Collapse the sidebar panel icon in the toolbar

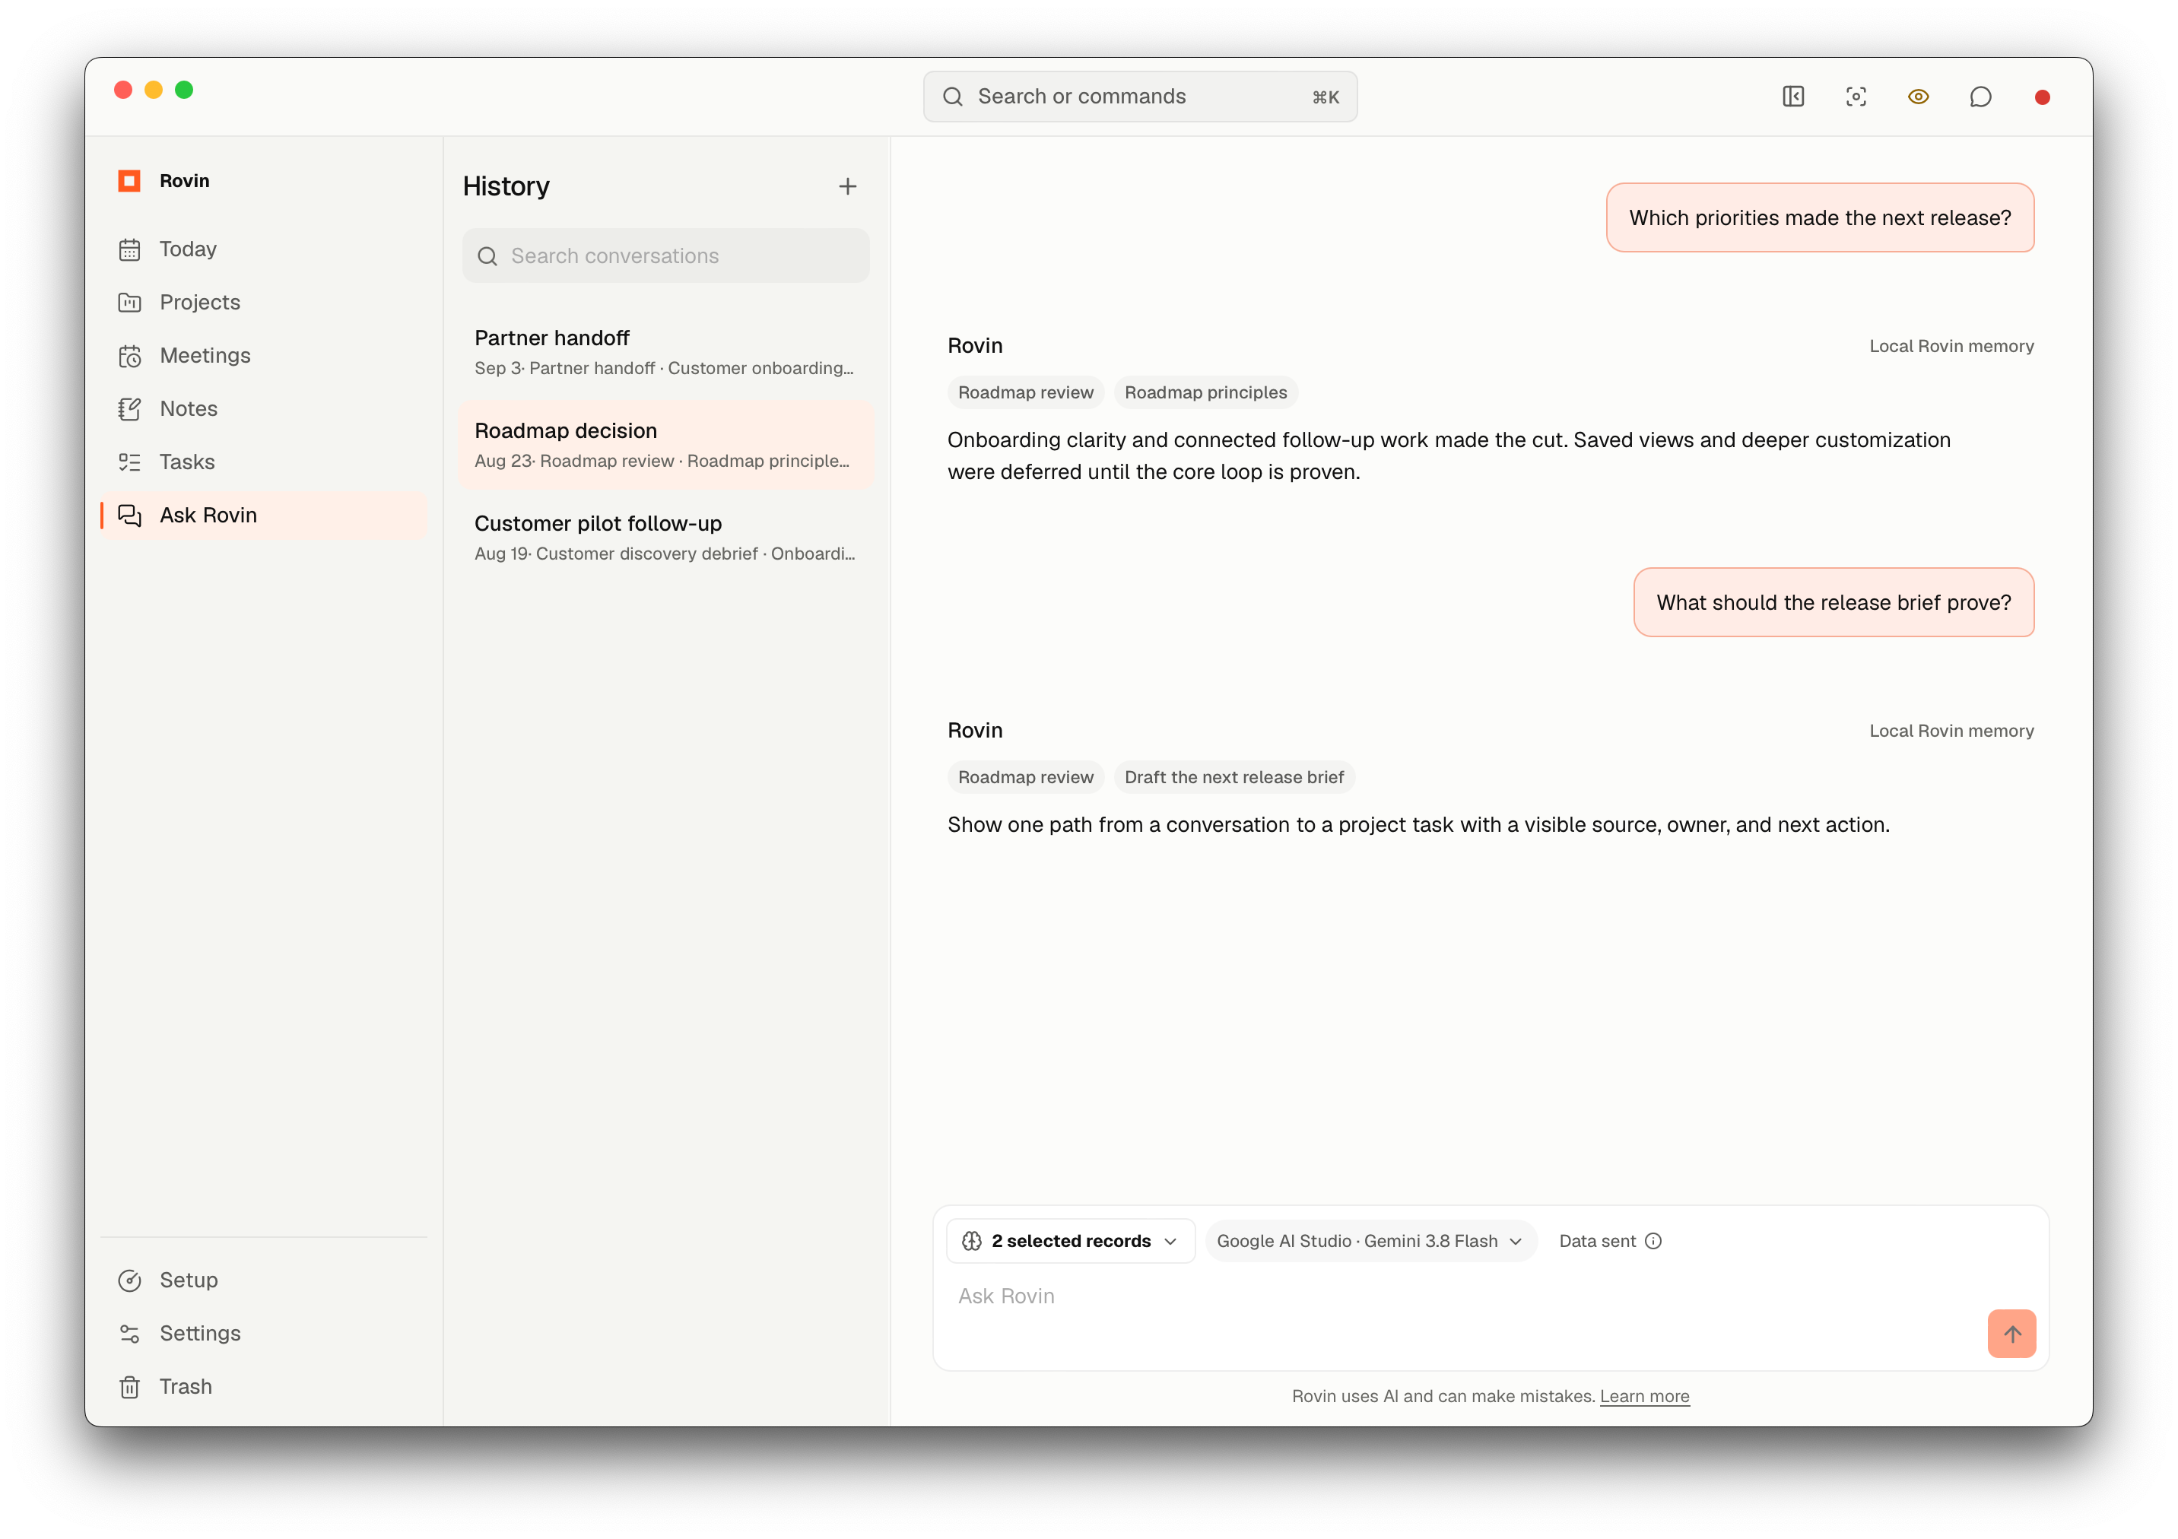[x=1793, y=97]
